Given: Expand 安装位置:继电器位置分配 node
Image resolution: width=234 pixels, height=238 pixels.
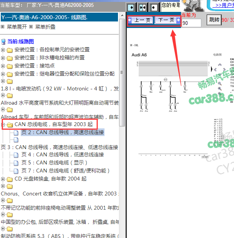Looking at the screenshot, I should coord(3,74).
